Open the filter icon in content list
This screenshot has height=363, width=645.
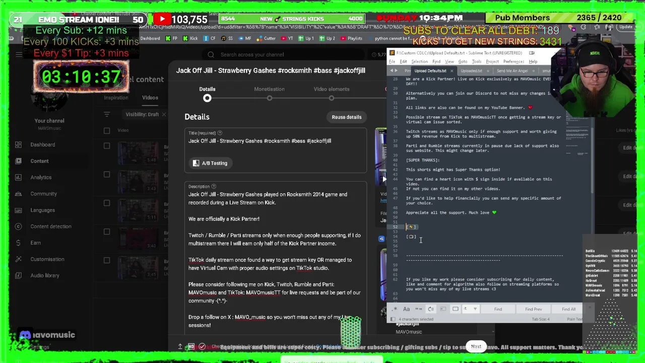(x=107, y=114)
